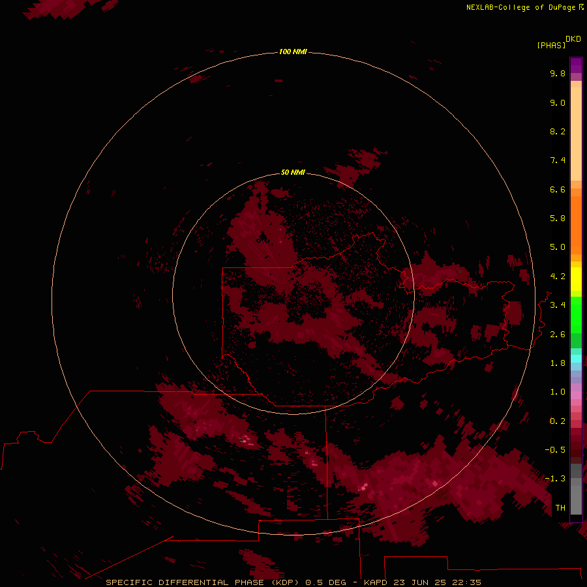Click the -0.5 value on the color scale

(x=555, y=450)
